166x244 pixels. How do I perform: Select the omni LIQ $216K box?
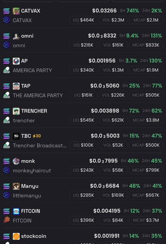(84, 45)
